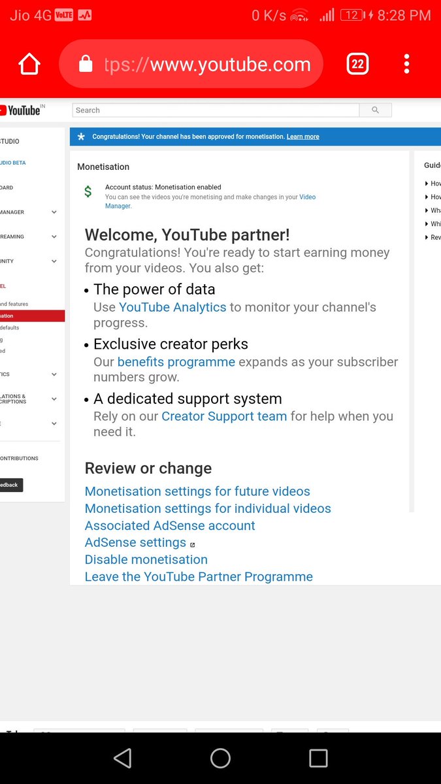This screenshot has width=441, height=784.
Task: Click the Channel sidebar heading
Action: coord(3,286)
